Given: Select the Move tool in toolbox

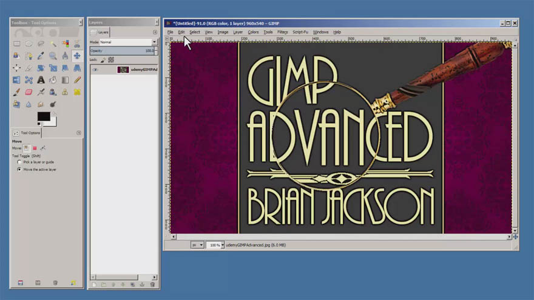Looking at the screenshot, I should (77, 56).
